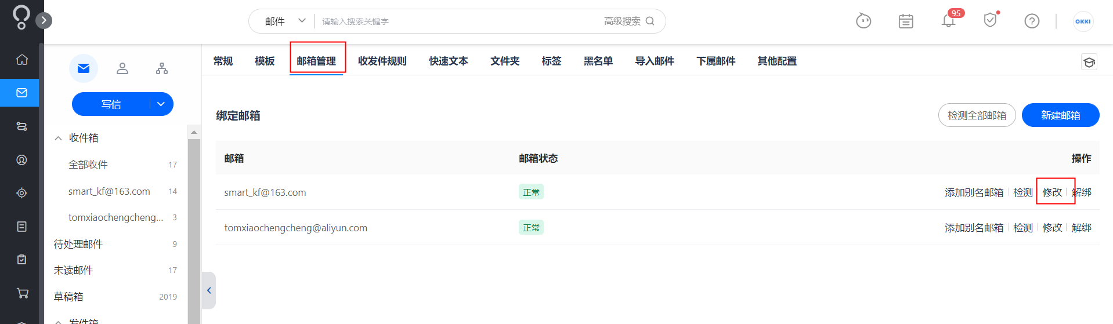The height and width of the screenshot is (324, 1113).
Task: Switch to the 其他配置 tab
Action: coord(777,61)
